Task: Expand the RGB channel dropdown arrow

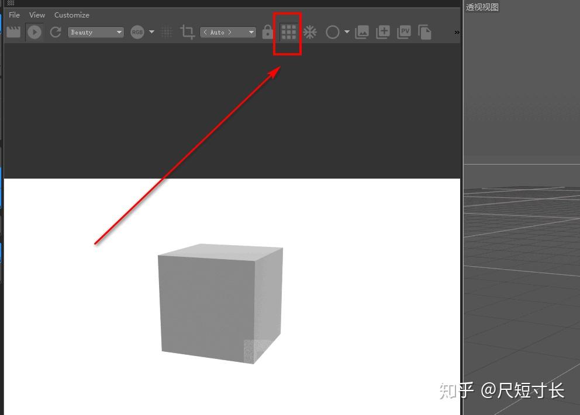Action: (x=150, y=32)
